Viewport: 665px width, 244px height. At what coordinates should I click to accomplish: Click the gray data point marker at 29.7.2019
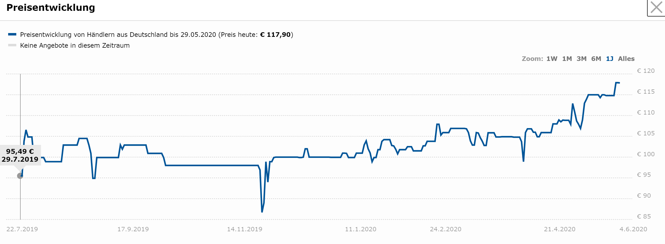click(20, 176)
